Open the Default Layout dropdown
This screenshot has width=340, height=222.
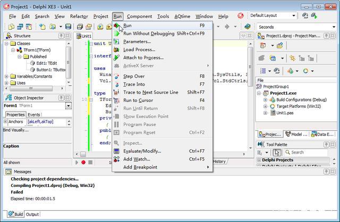tap(293, 15)
